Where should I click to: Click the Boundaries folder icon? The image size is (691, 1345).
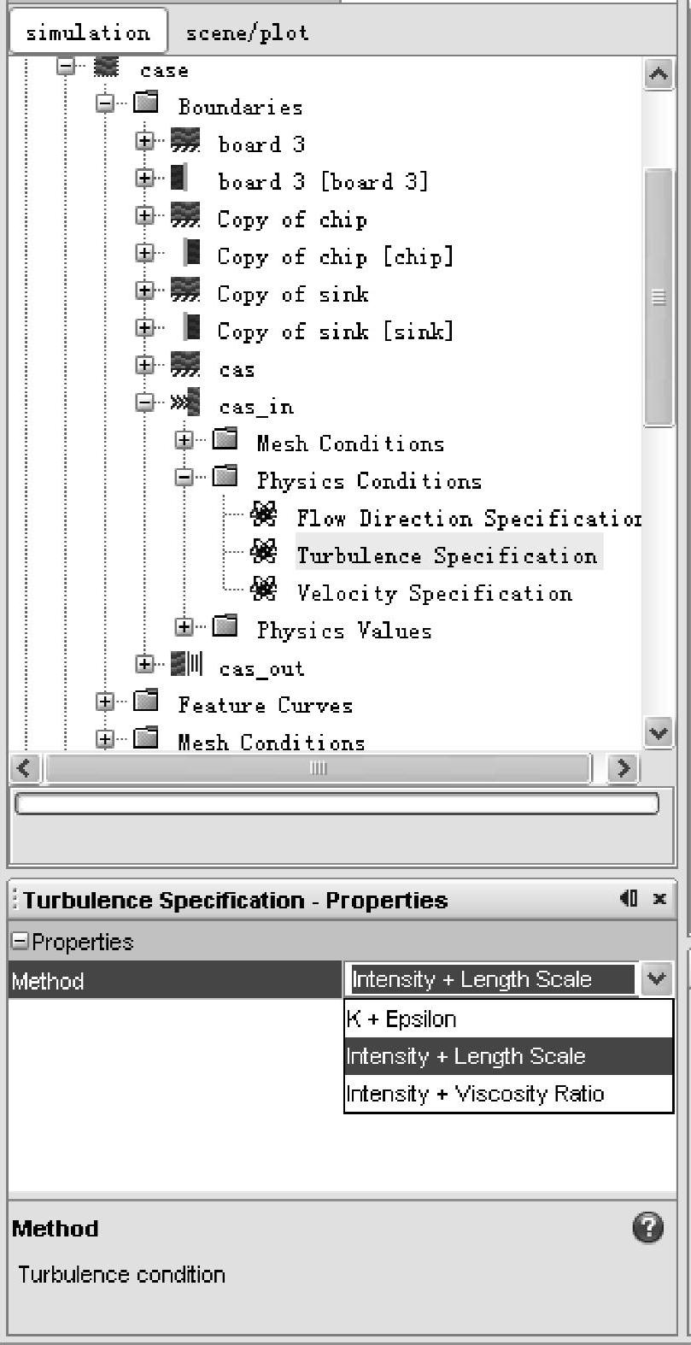pos(147,103)
